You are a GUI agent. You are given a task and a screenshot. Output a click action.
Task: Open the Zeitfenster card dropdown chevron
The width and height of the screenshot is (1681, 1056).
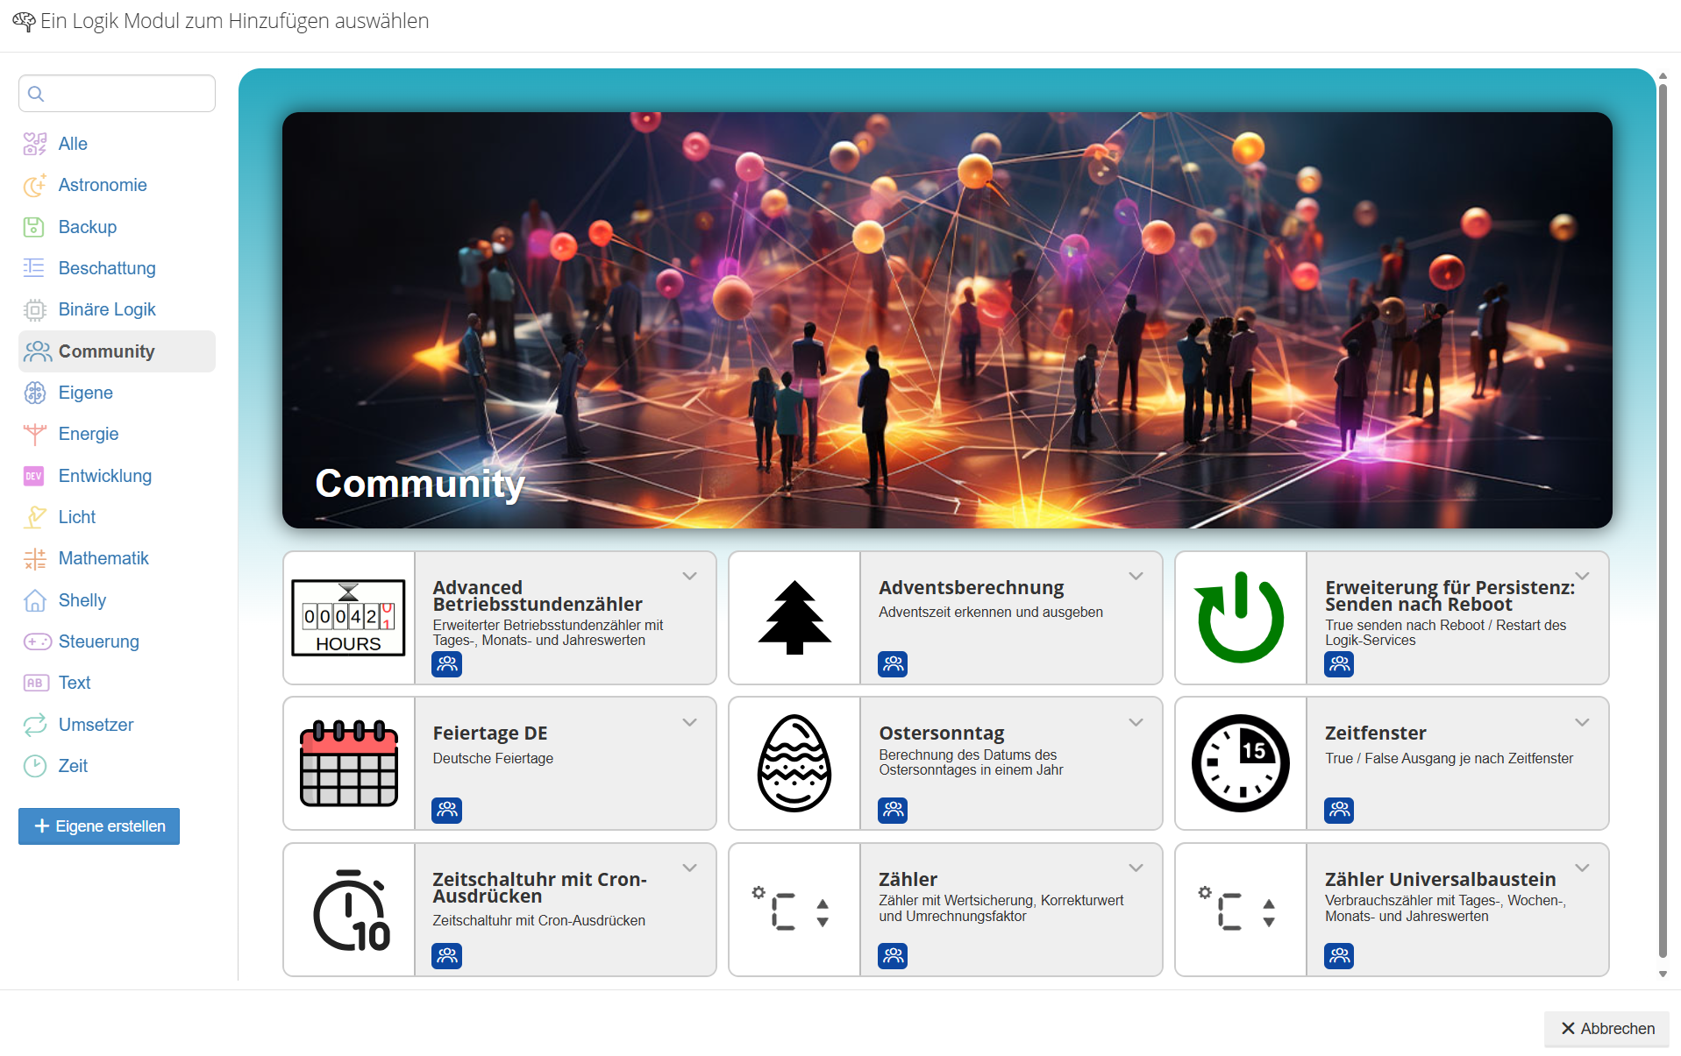(x=1582, y=722)
